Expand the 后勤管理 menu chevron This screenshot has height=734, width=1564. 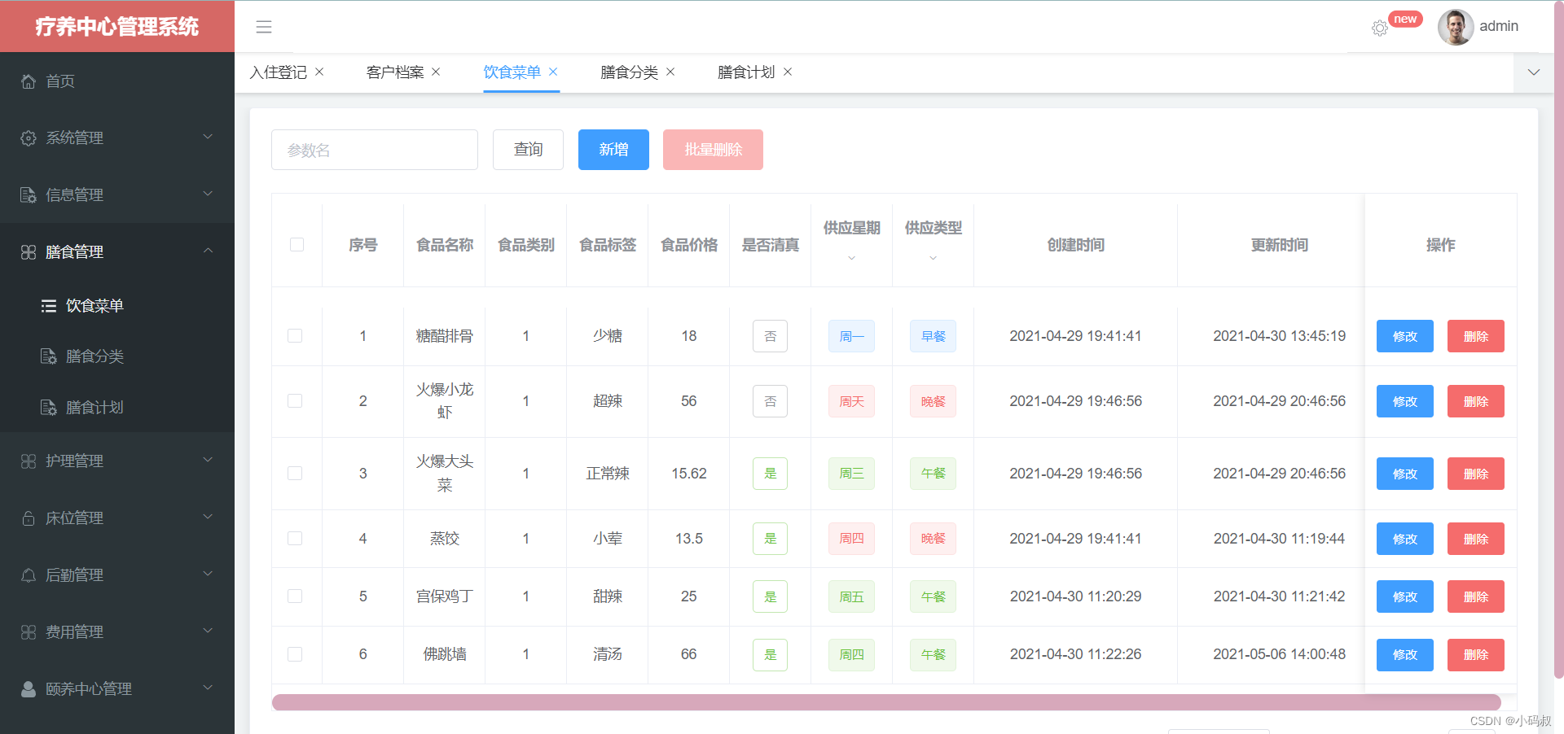point(208,574)
